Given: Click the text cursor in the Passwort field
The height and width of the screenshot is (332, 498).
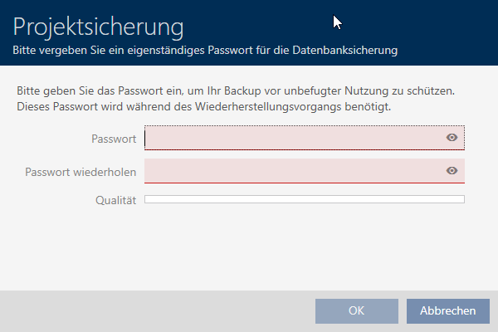Looking at the screenshot, I should [x=146, y=138].
